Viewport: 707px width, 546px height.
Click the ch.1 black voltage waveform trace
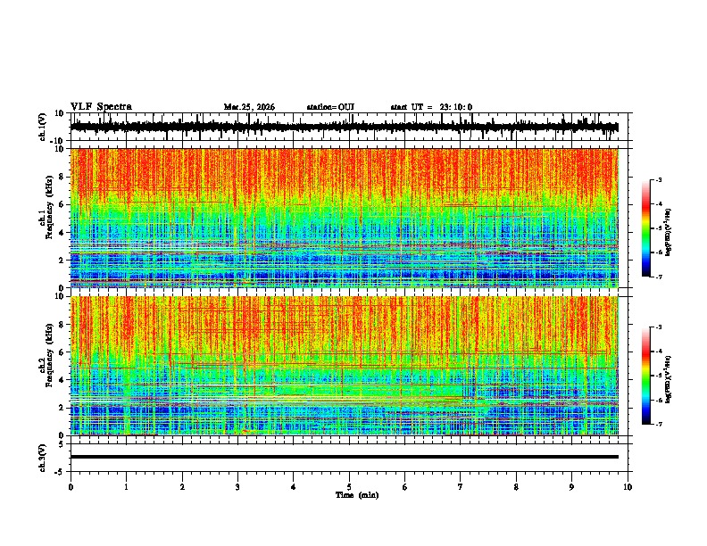point(345,127)
